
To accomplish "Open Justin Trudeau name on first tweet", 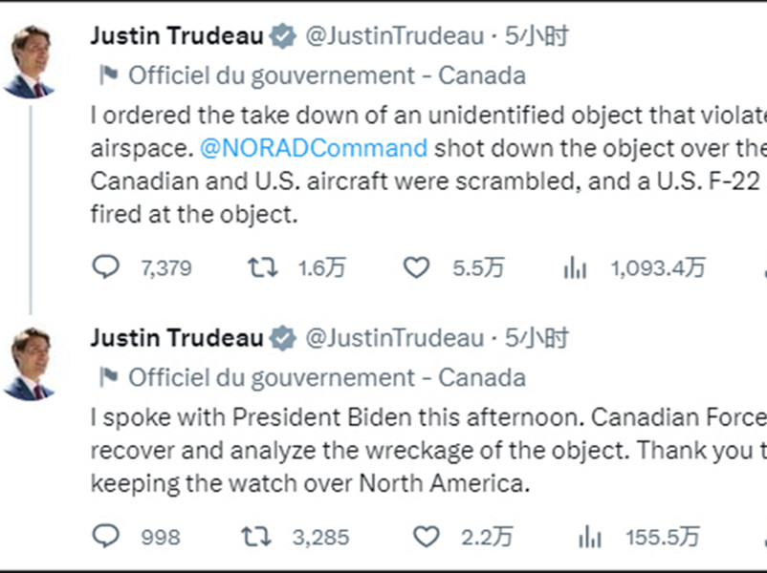I will (x=177, y=36).
